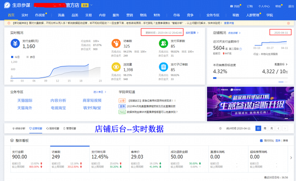Open the 内容 nav tab
Viewport: 296px width, 181px height.
pos(102,15)
